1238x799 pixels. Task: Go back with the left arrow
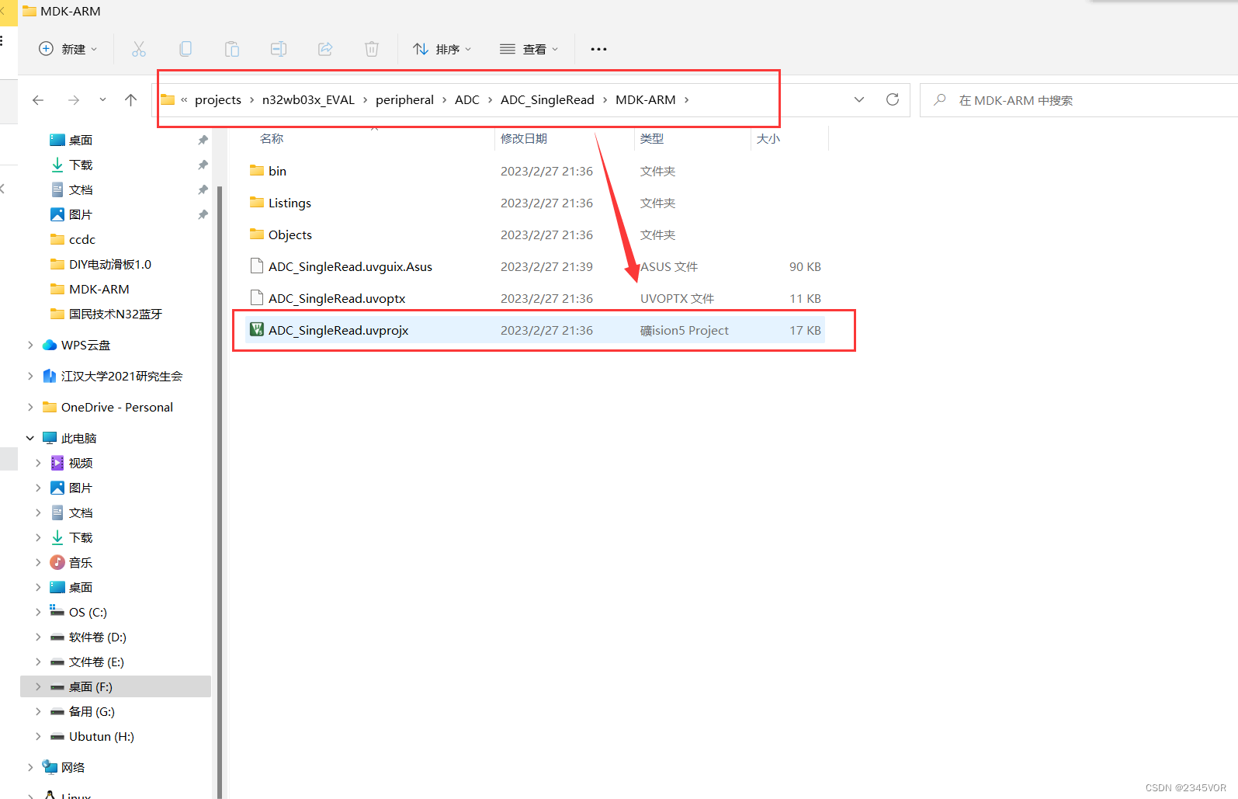pyautogui.click(x=38, y=100)
